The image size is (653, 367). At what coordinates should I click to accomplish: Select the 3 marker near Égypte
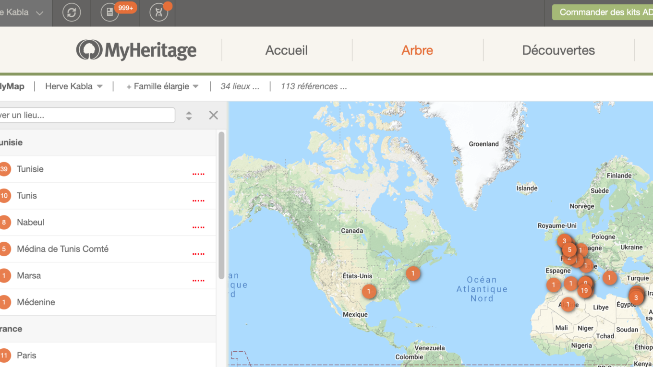pos(636,298)
